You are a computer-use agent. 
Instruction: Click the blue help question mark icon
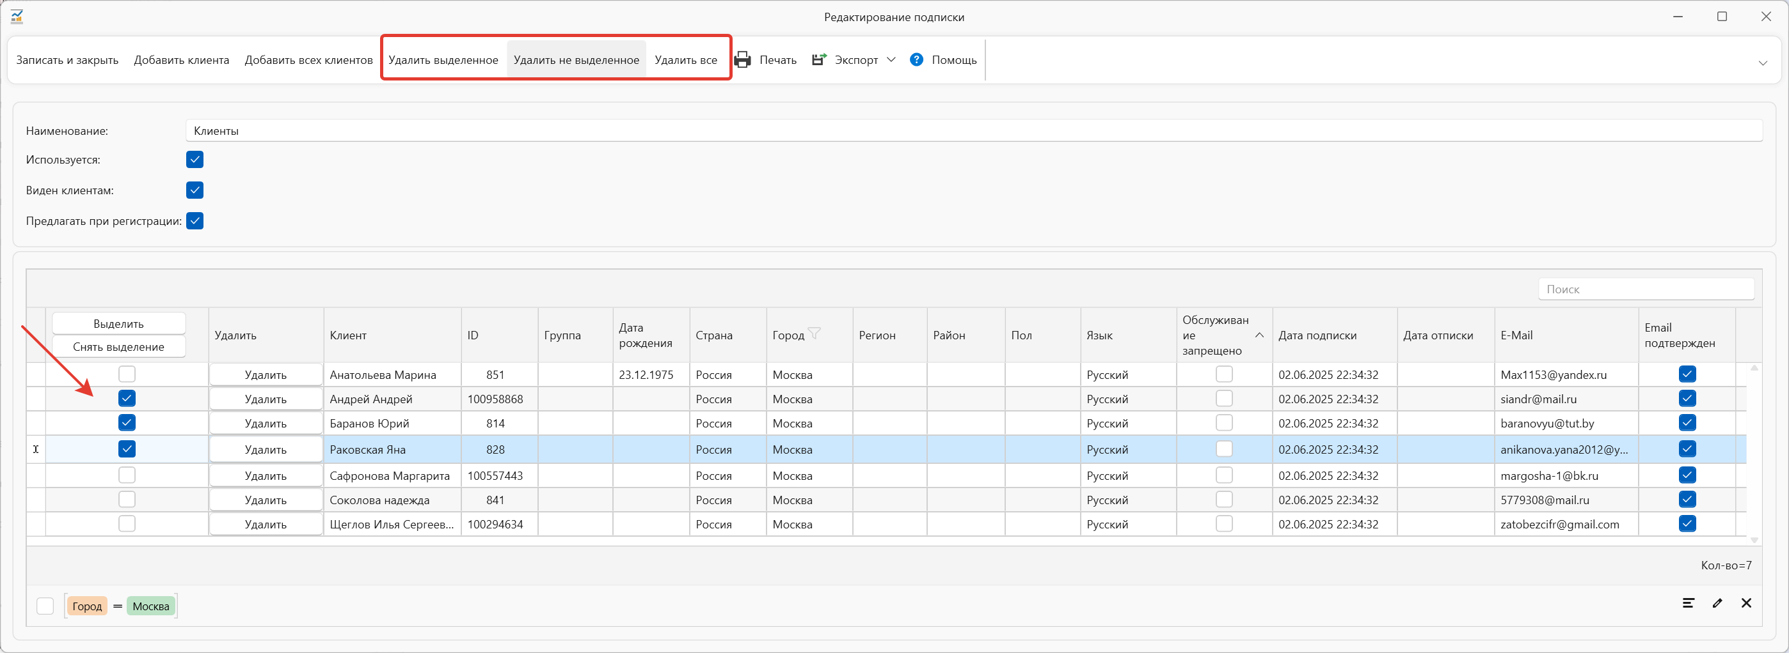pyautogui.click(x=916, y=59)
